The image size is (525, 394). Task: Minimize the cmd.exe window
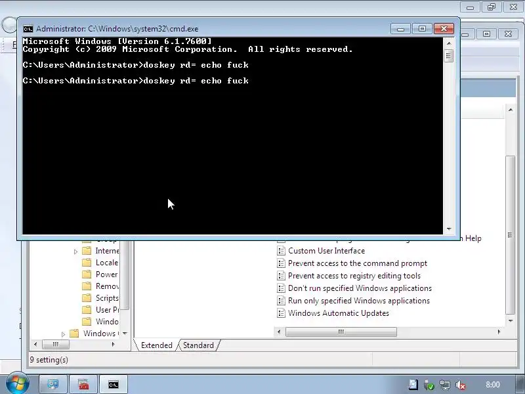(x=400, y=29)
